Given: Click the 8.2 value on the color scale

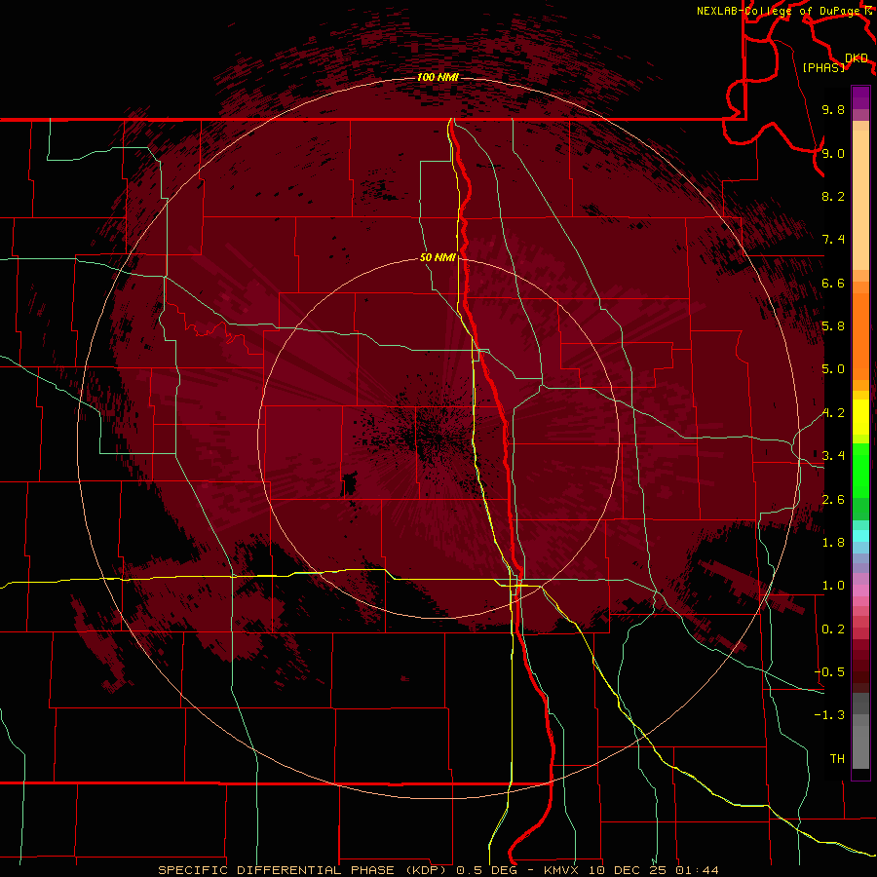Looking at the screenshot, I should [833, 196].
